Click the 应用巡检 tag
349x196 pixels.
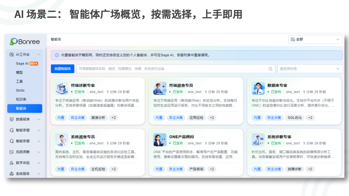196,118
